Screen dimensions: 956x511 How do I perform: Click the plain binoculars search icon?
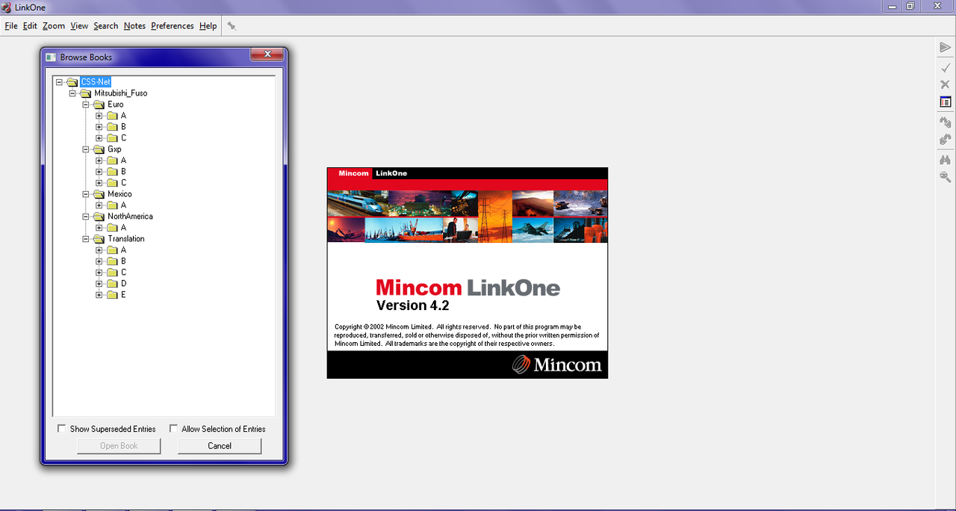(x=945, y=160)
